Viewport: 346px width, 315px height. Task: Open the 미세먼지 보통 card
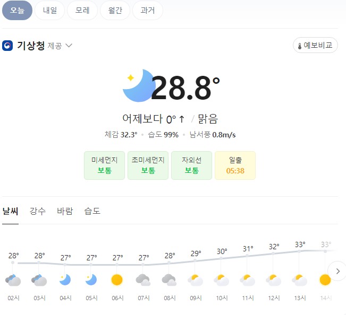[104, 165]
